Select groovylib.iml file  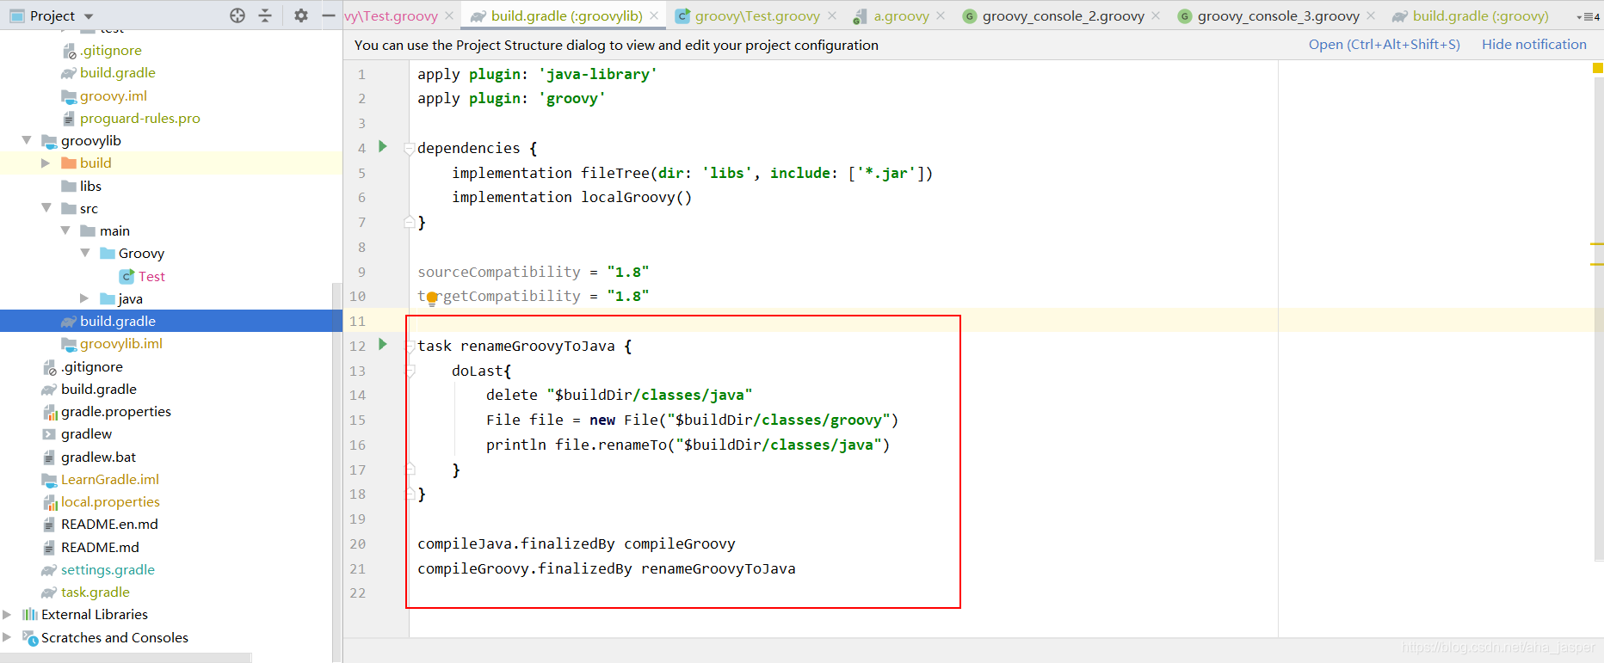121,343
